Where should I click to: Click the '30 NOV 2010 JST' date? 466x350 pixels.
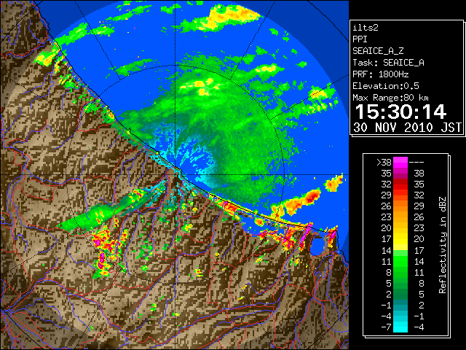click(407, 128)
